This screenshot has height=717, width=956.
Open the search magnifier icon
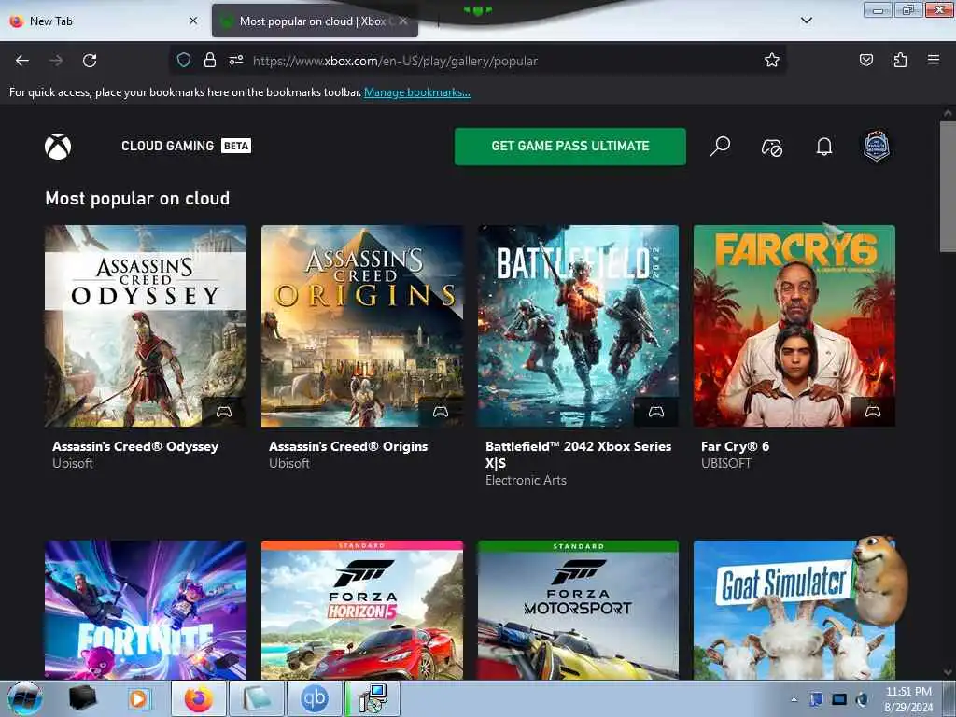point(720,147)
